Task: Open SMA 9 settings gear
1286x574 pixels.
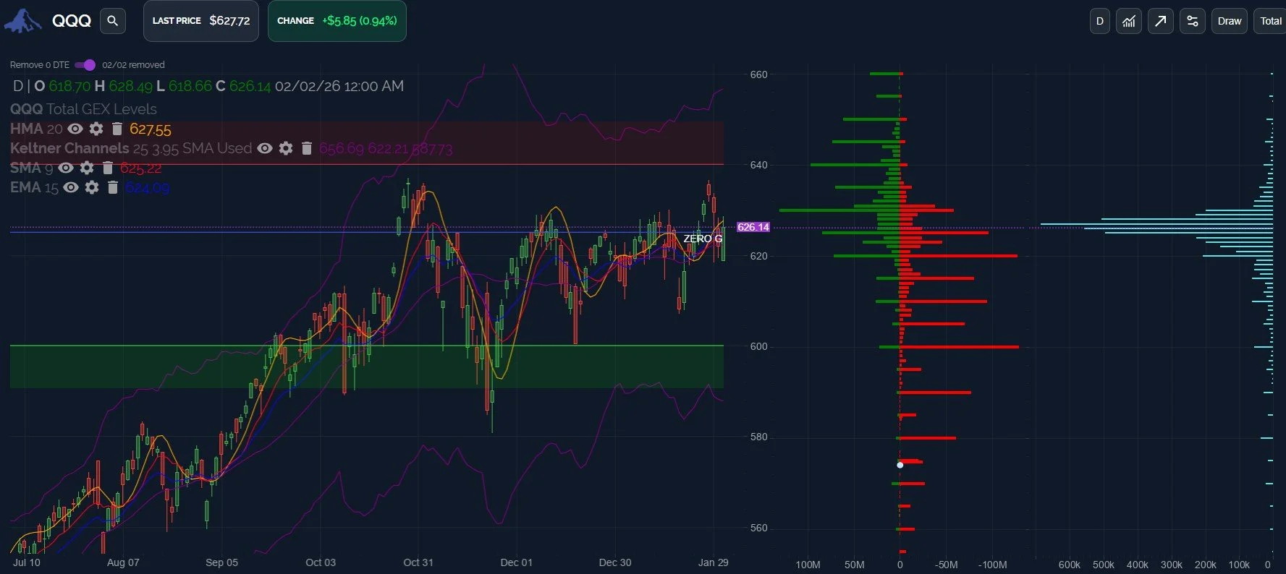Action: point(87,168)
